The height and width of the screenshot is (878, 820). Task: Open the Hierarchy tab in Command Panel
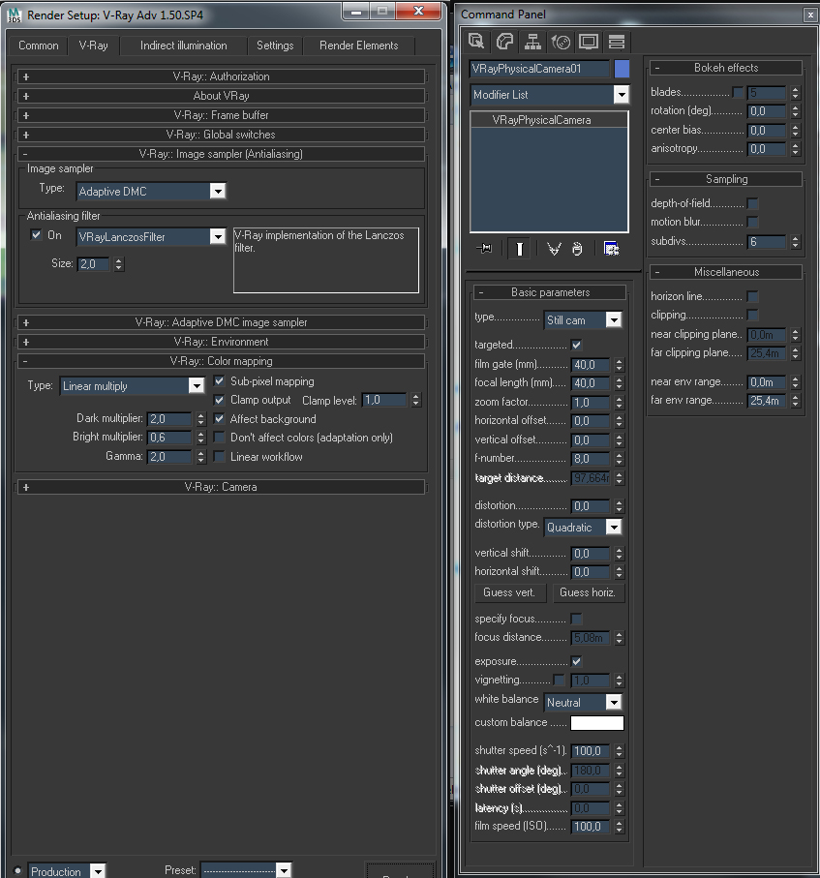pos(532,42)
